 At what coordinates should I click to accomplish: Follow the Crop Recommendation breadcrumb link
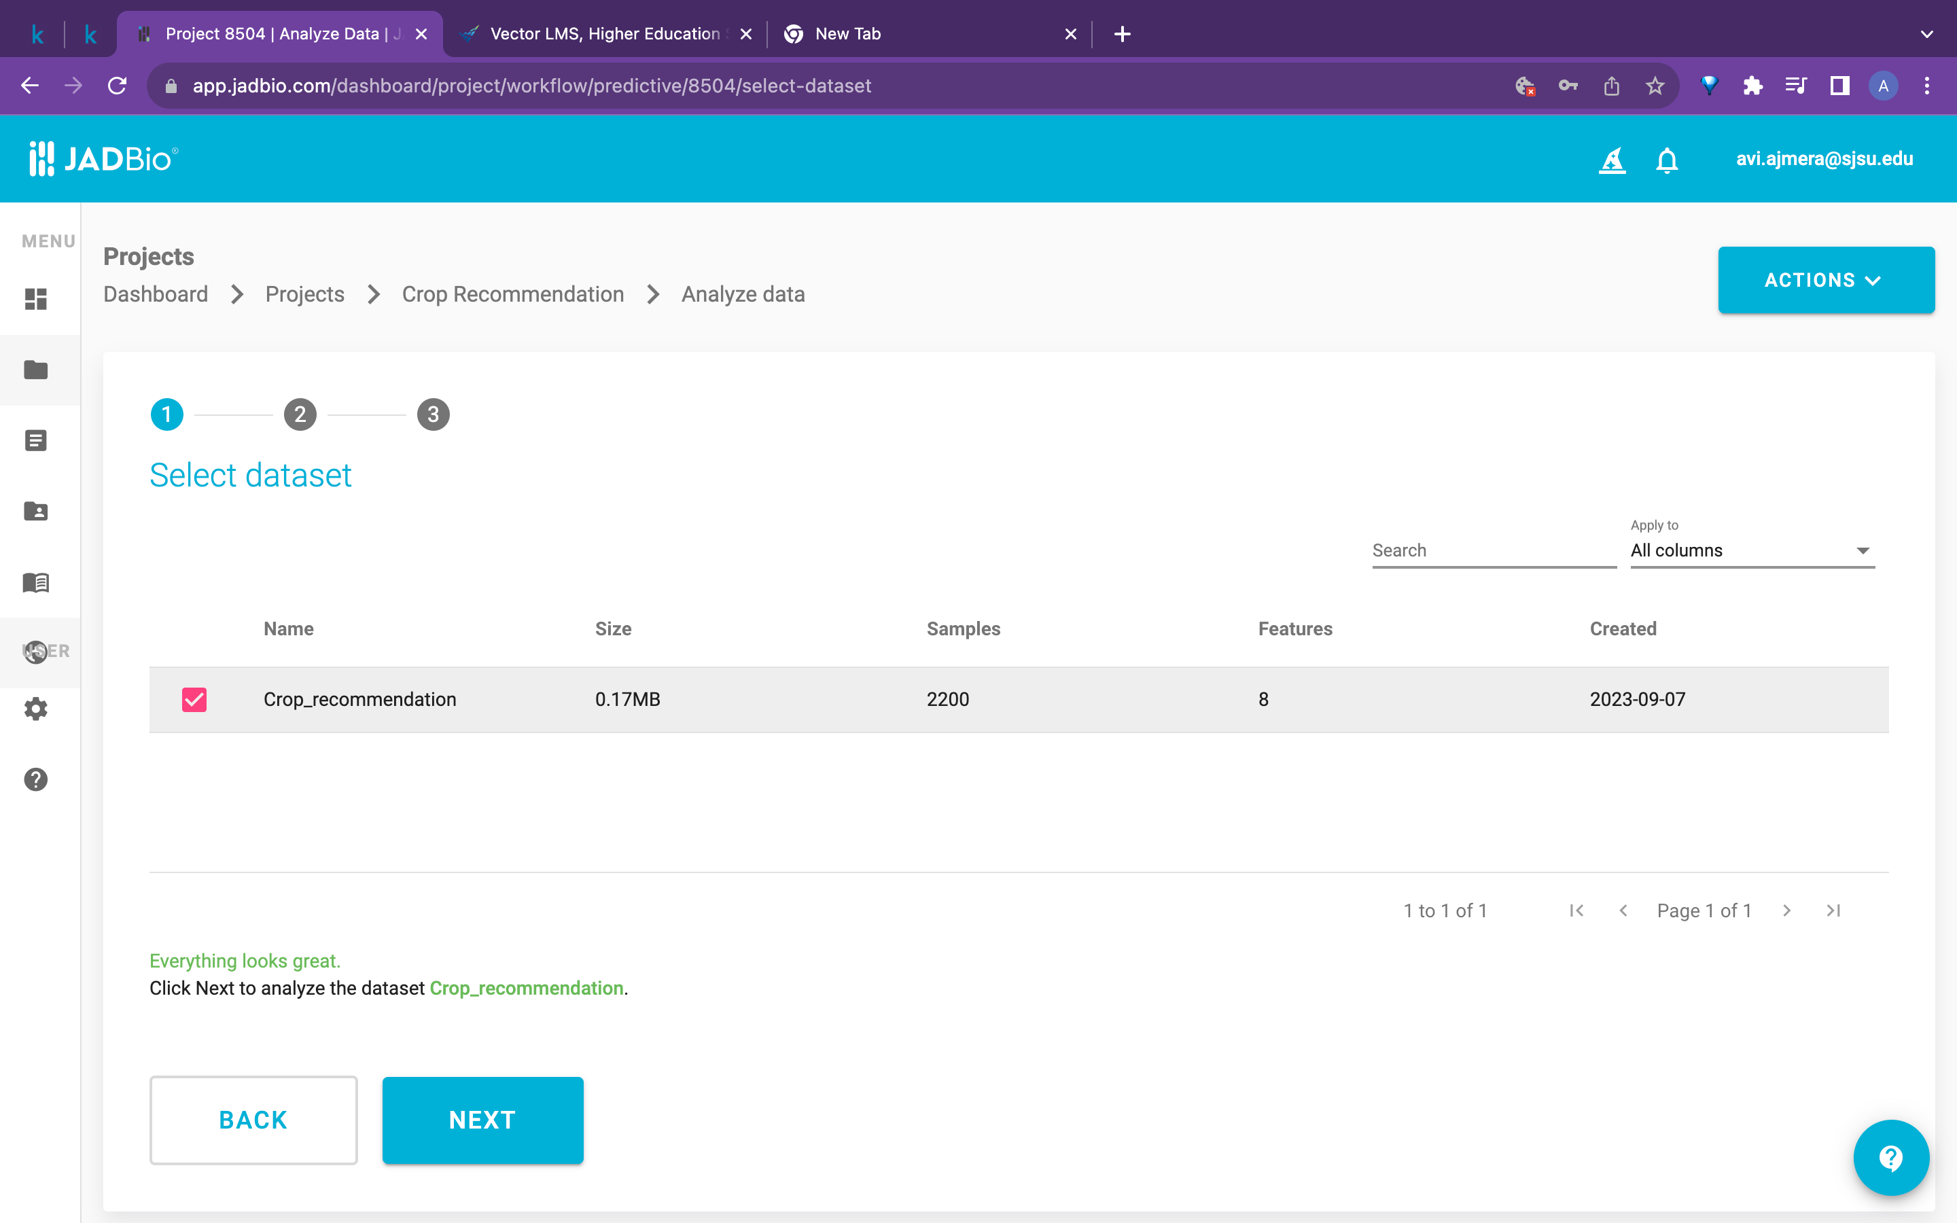514,294
